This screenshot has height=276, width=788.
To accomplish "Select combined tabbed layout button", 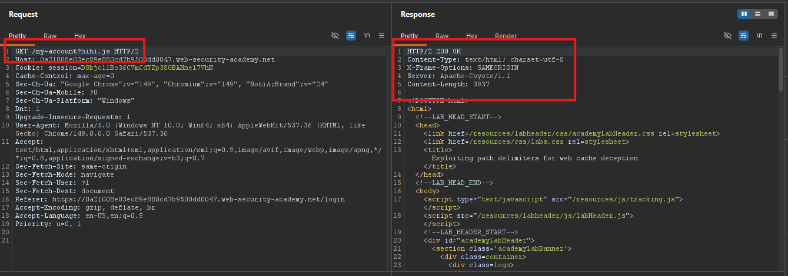I will pos(770,14).
